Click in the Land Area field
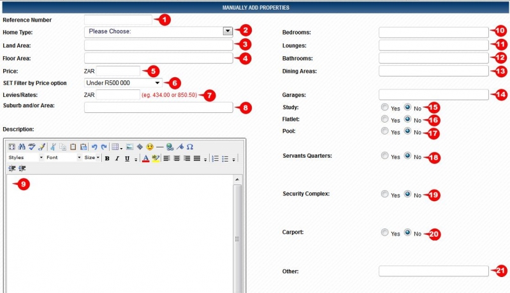This screenshot has height=293, width=510. tap(159, 45)
